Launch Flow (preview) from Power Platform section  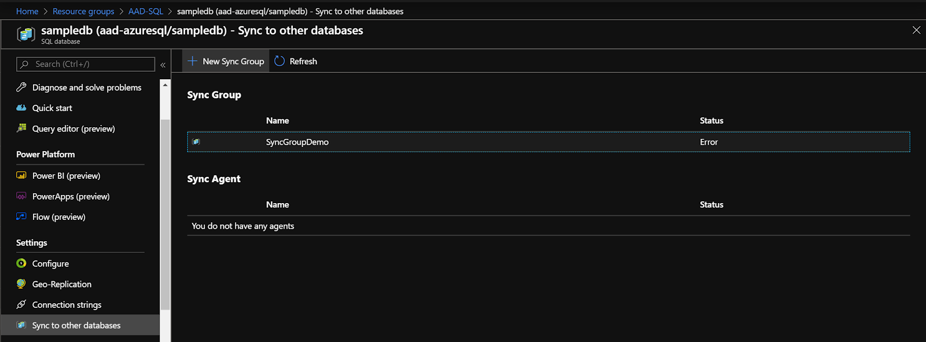[x=21, y=216]
